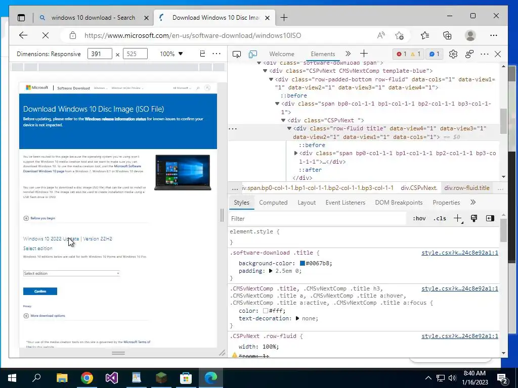This screenshot has width=518, height=388.
Task: Toggle the .cls class editor
Action: [x=440, y=218]
